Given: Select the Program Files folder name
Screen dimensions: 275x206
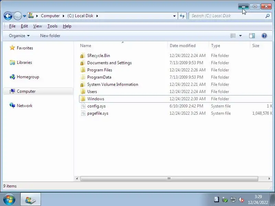Looking at the screenshot, I should [x=100, y=70].
